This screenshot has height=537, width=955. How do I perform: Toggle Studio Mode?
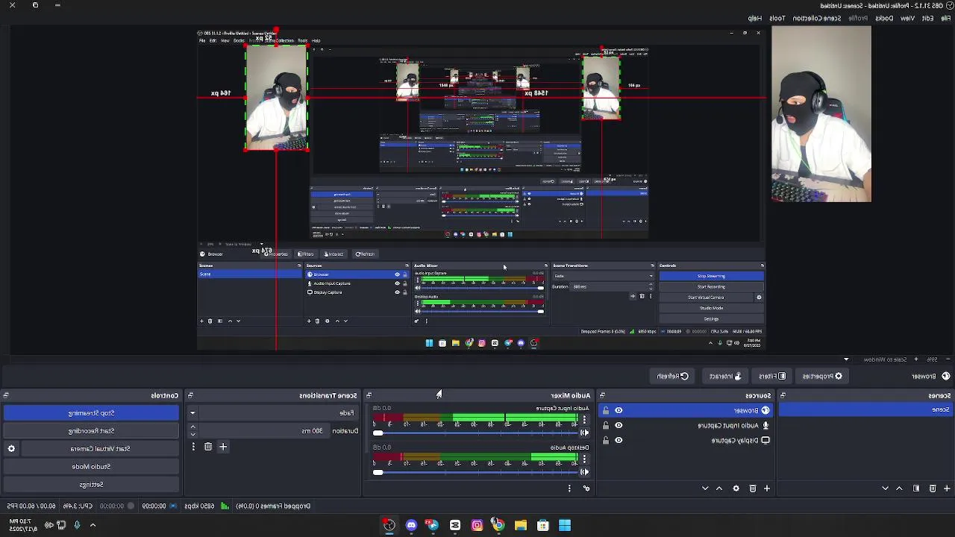pos(91,467)
